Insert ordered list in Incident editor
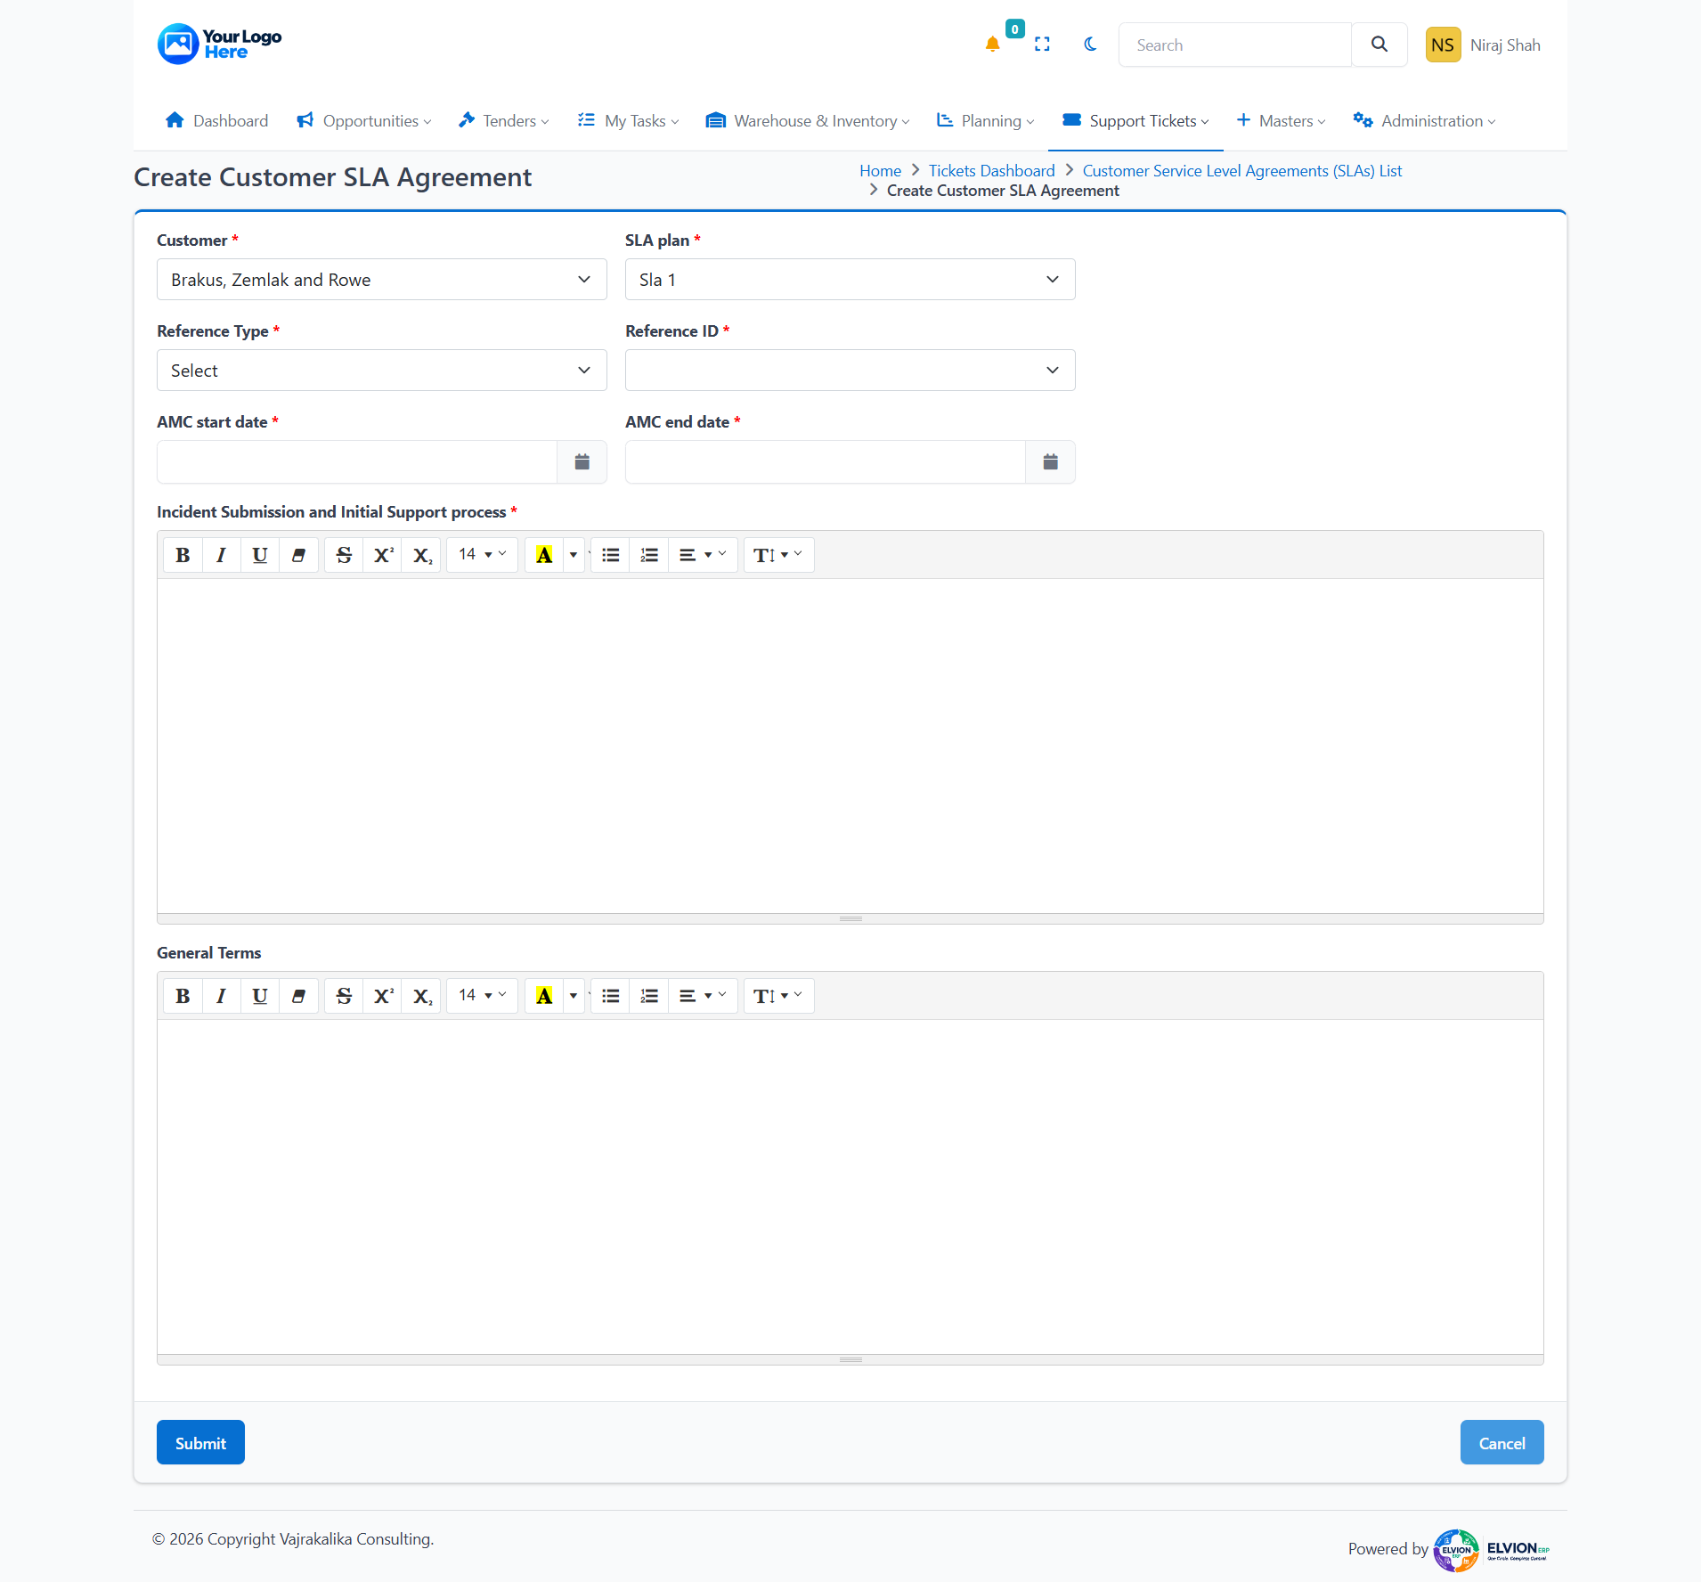The height and width of the screenshot is (1582, 1701). pos(649,555)
